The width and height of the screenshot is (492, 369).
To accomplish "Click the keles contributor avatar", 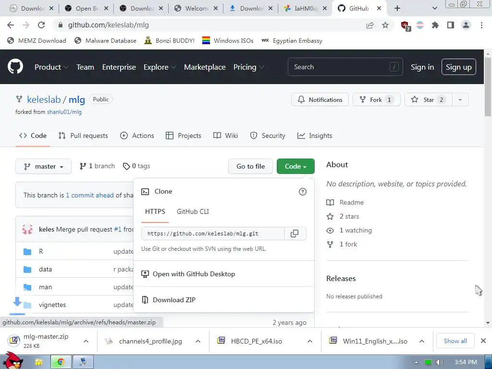I will (27, 229).
